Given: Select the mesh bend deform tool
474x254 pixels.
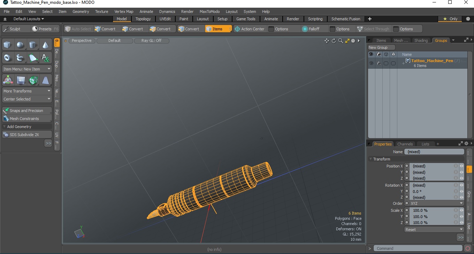Looking at the screenshot, I should pos(20,80).
